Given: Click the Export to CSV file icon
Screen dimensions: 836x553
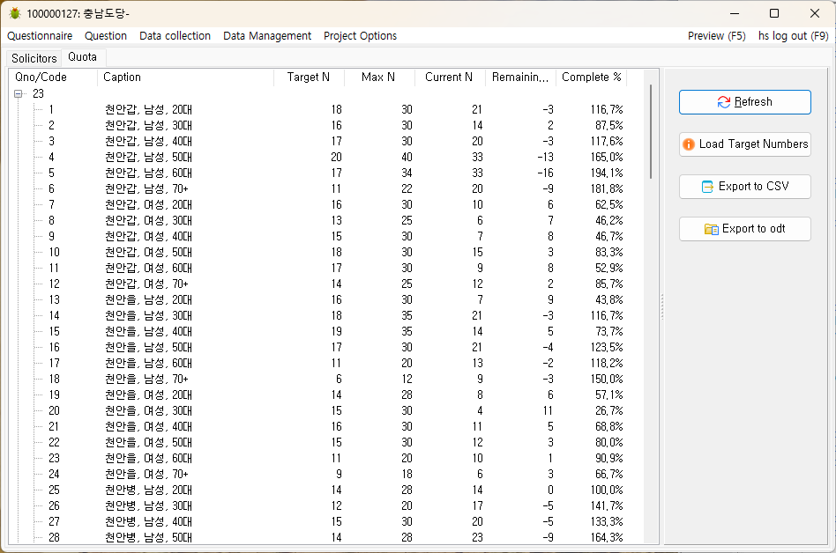Looking at the screenshot, I should click(x=707, y=187).
